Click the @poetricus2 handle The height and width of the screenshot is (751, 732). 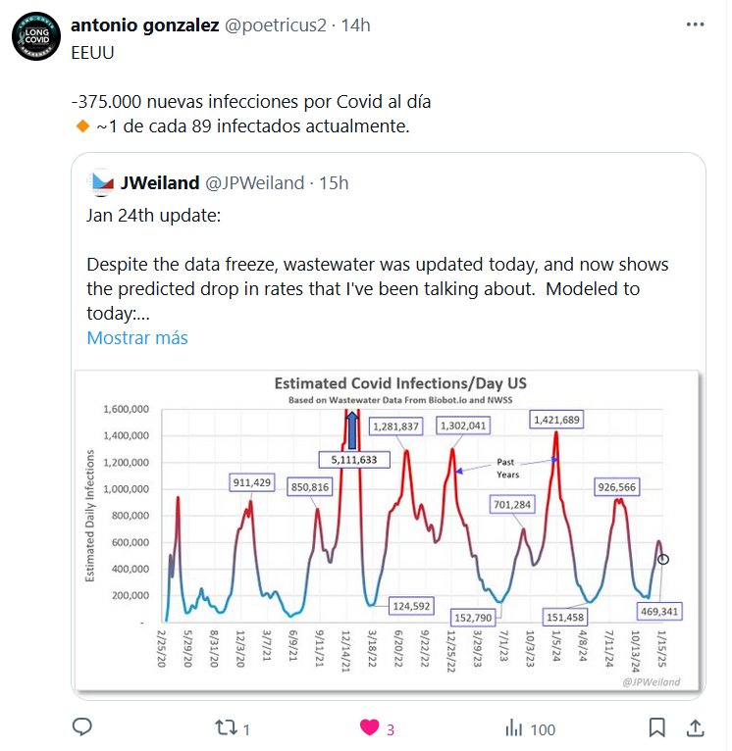(276, 26)
